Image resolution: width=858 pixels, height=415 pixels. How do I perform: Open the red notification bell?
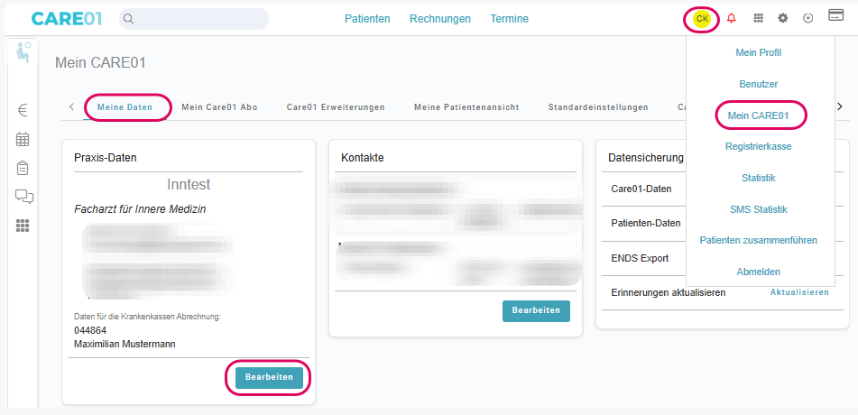[x=732, y=19]
